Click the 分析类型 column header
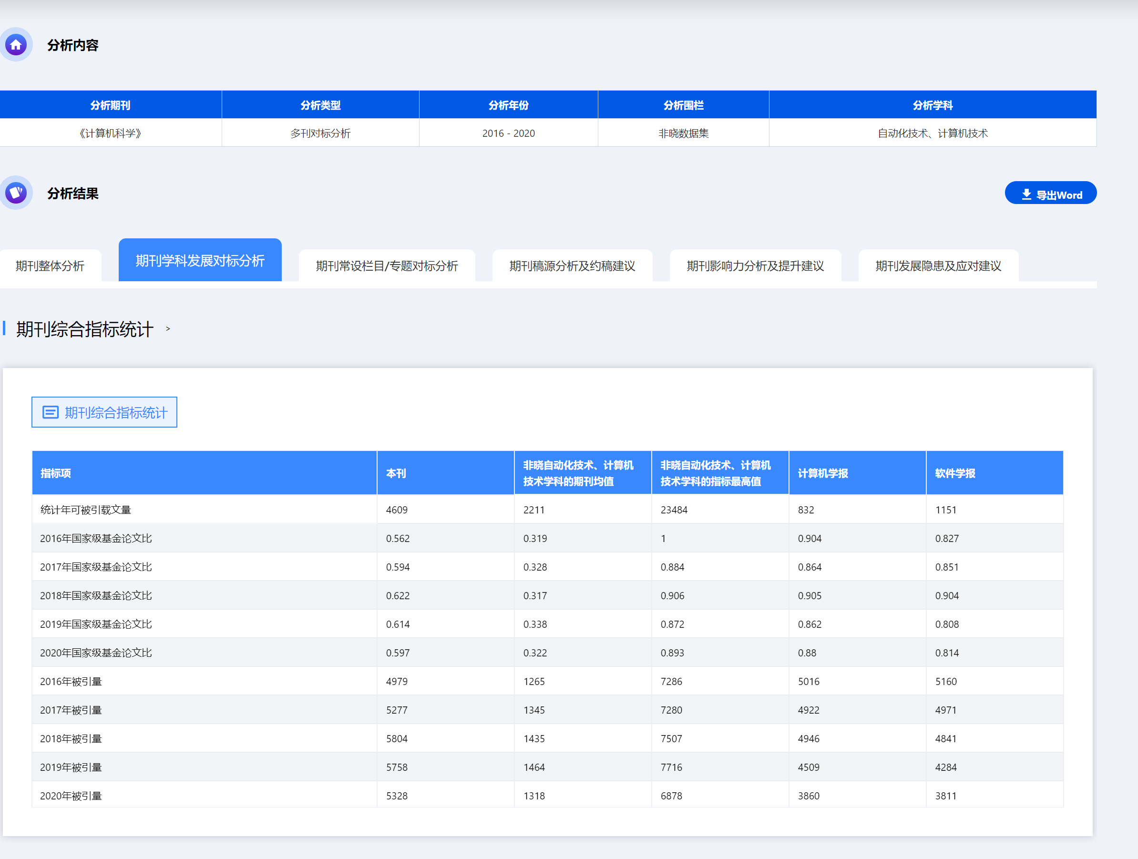This screenshot has height=859, width=1138. click(320, 105)
